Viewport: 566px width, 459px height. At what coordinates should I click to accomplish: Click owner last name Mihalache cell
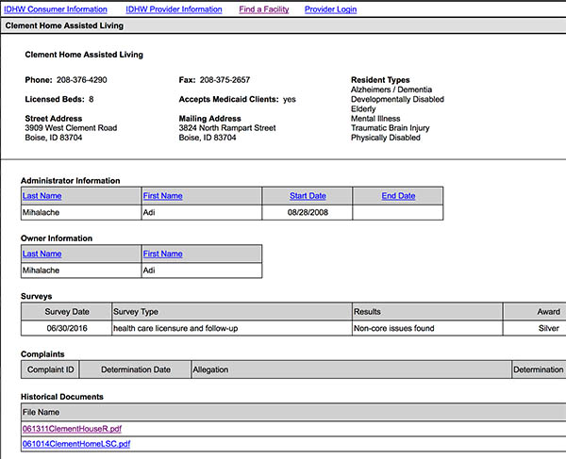[81, 270]
